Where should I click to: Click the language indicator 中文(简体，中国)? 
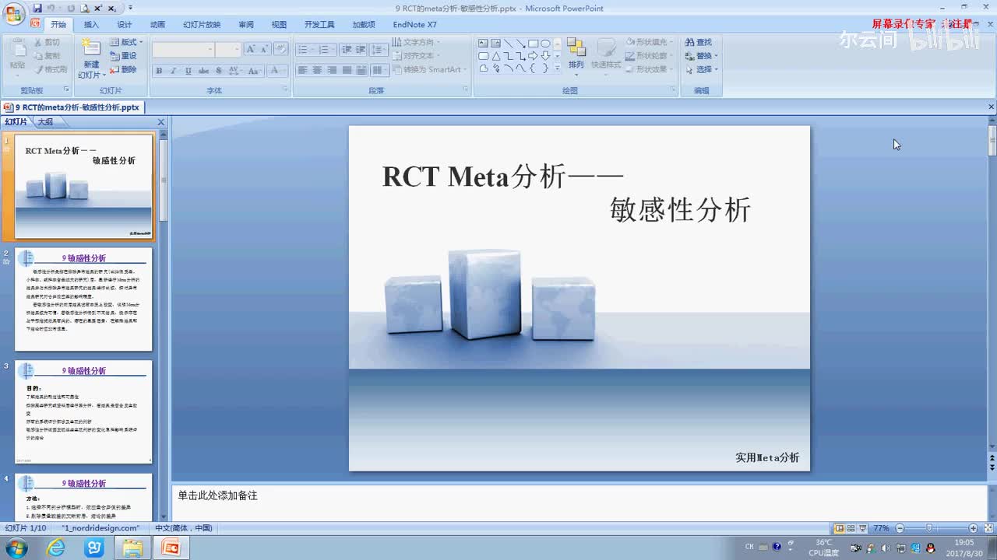pos(183,528)
